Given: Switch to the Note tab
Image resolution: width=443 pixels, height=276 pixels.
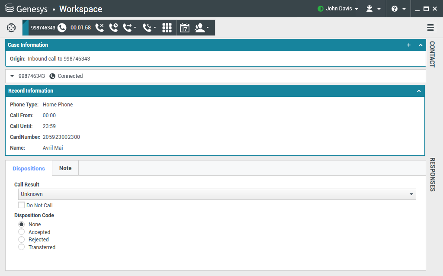Looking at the screenshot, I should [x=65, y=168].
